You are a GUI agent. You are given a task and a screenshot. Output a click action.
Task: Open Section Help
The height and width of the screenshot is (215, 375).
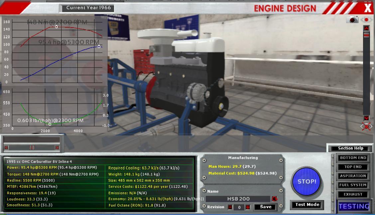pos(350,148)
